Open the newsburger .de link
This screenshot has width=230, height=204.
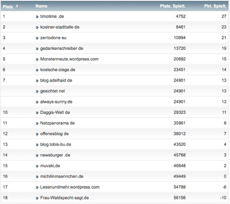(55, 155)
